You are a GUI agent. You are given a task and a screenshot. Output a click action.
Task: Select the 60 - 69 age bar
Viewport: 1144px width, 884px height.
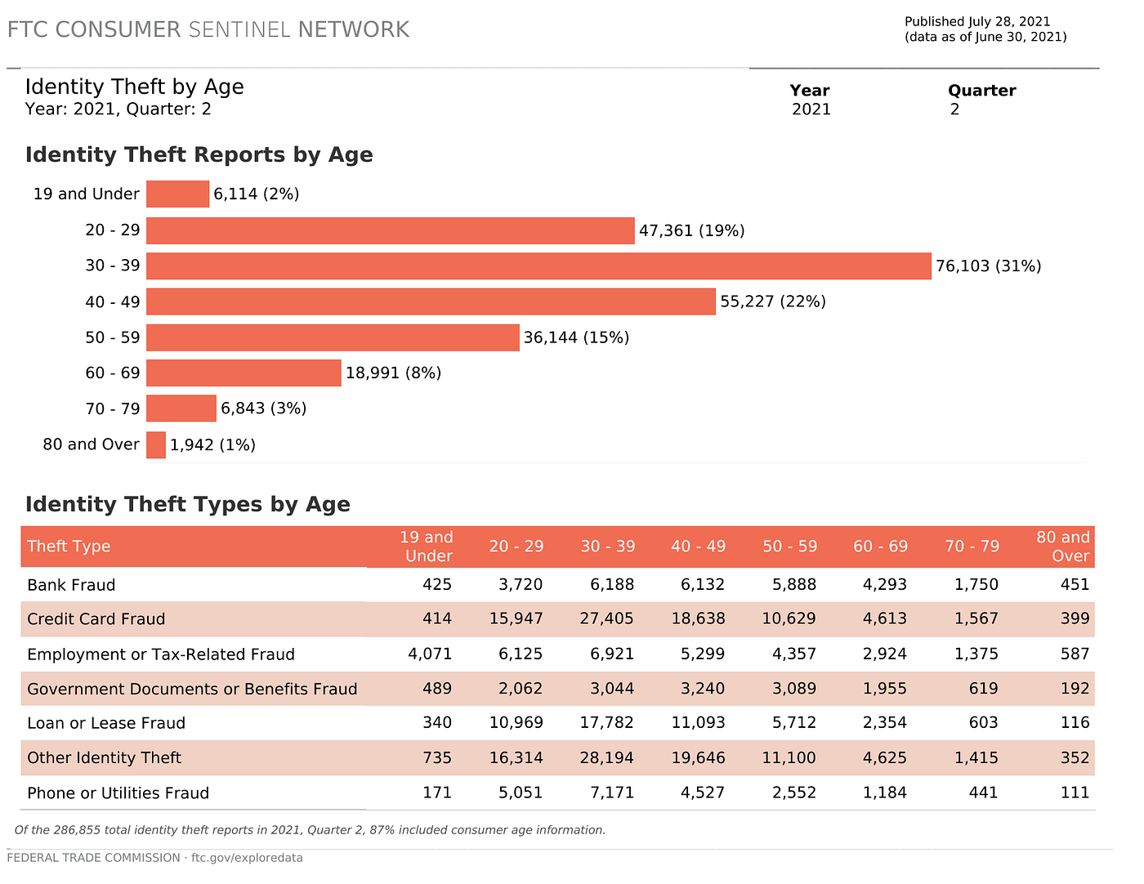[x=244, y=373]
